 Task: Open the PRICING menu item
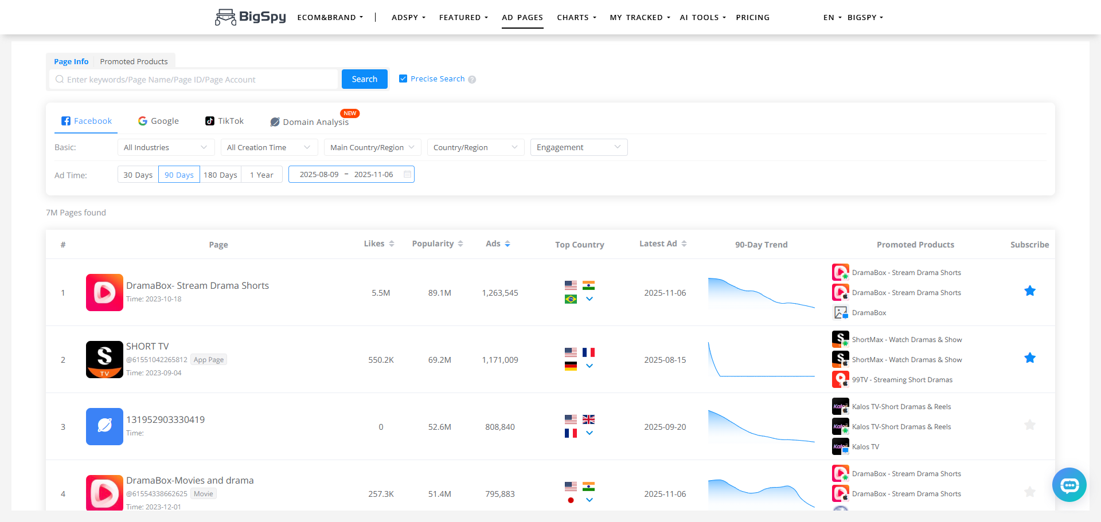coord(753,17)
